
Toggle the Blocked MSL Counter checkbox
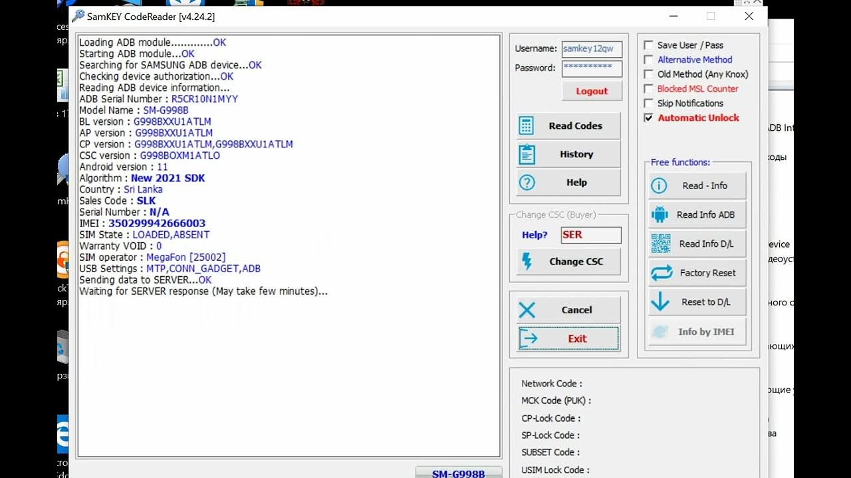coord(649,89)
